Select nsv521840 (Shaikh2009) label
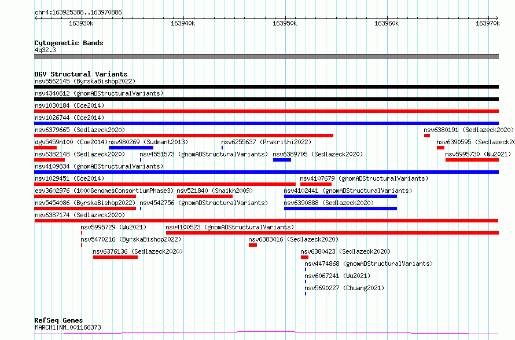Image resolution: width=515 pixels, height=340 pixels. pos(215,191)
